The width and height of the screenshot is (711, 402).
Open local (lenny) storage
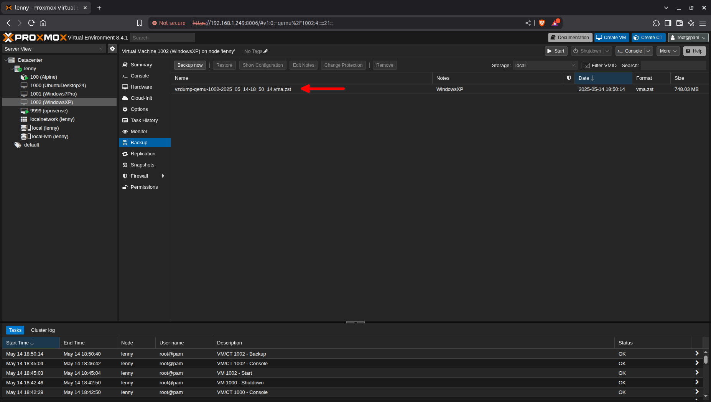[45, 128]
